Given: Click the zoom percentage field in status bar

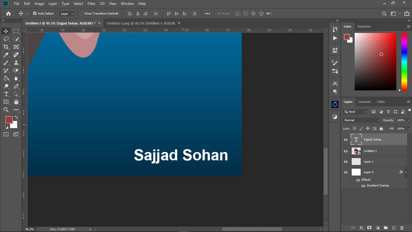Looking at the screenshot, I should pos(30,229).
